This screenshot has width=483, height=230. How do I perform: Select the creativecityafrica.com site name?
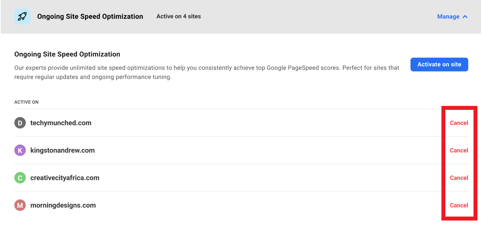coord(65,178)
